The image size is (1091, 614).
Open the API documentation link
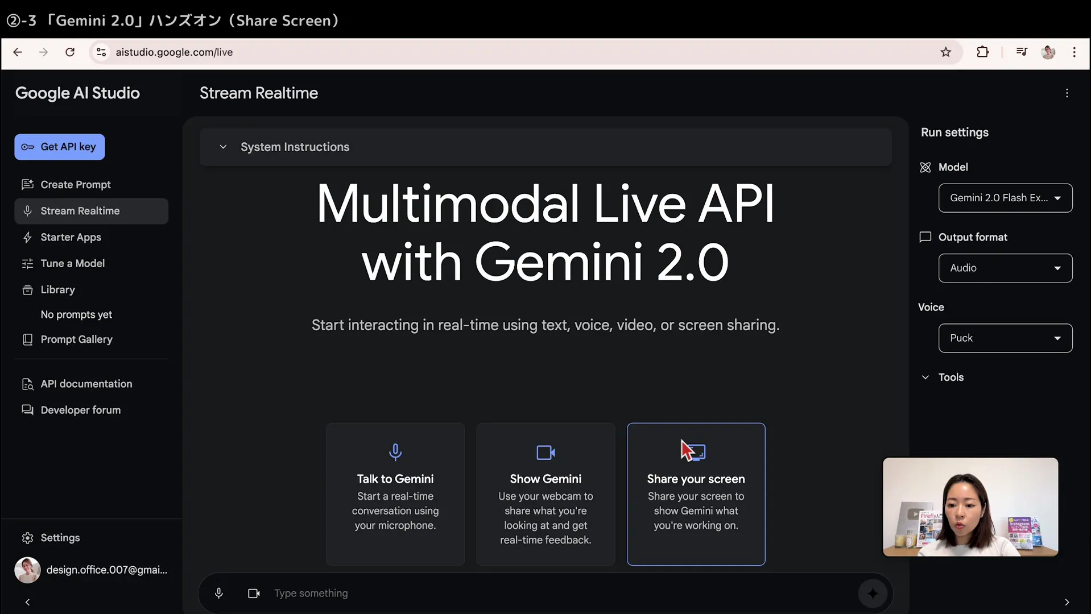coord(91,384)
